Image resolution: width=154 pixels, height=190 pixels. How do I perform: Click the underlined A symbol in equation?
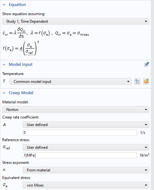click(21, 49)
